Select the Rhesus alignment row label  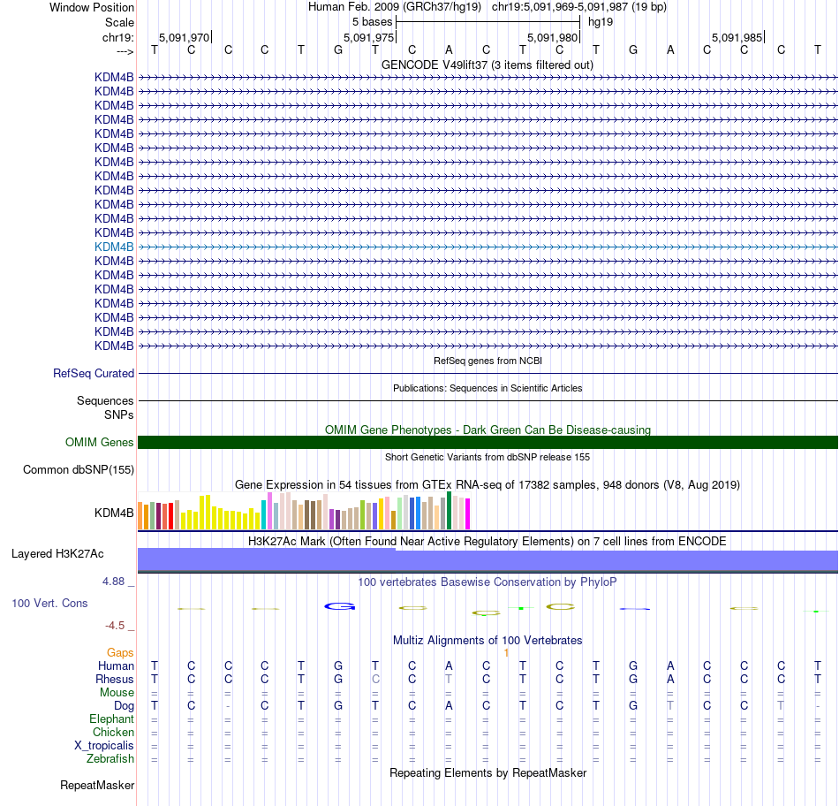click(x=115, y=680)
